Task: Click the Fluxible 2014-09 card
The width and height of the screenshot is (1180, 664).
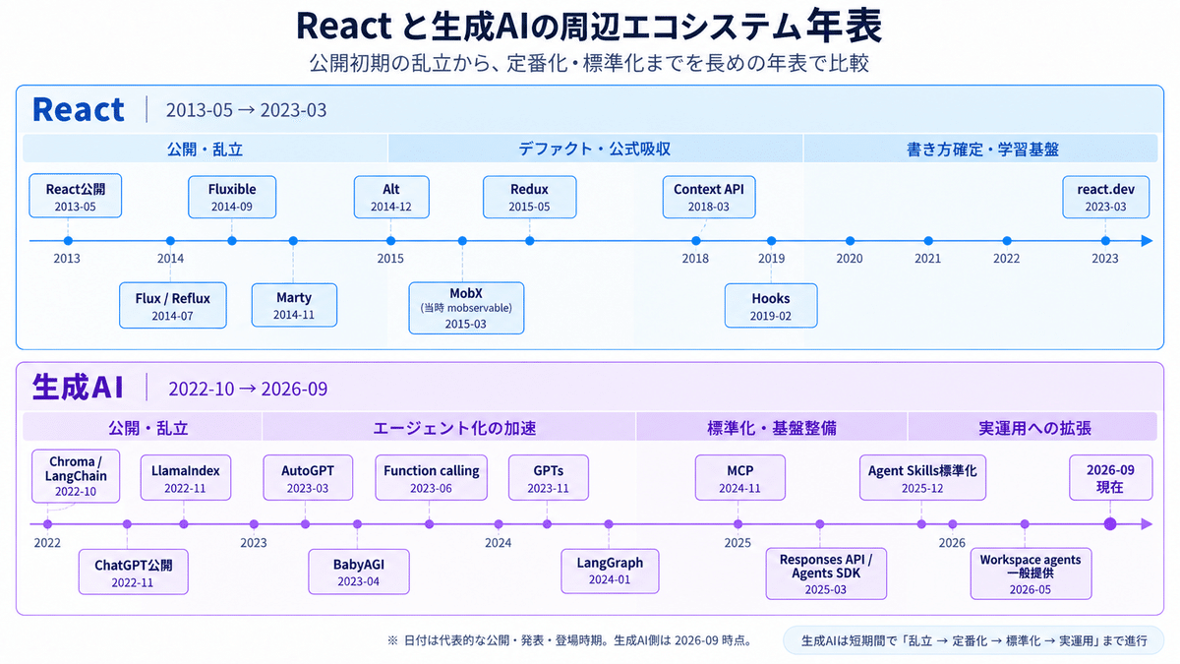Action: click(x=232, y=198)
